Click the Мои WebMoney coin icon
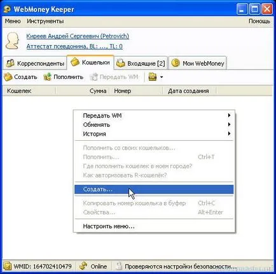This screenshot has width=276, height=274. [176, 63]
